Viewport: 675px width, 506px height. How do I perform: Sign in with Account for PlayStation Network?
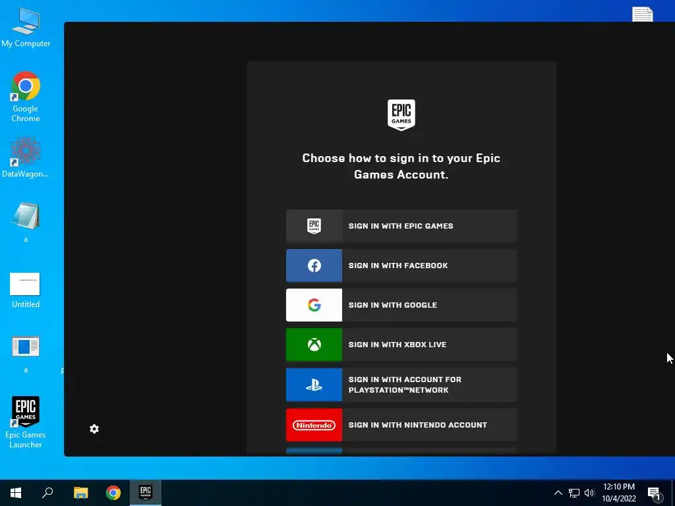[401, 385]
